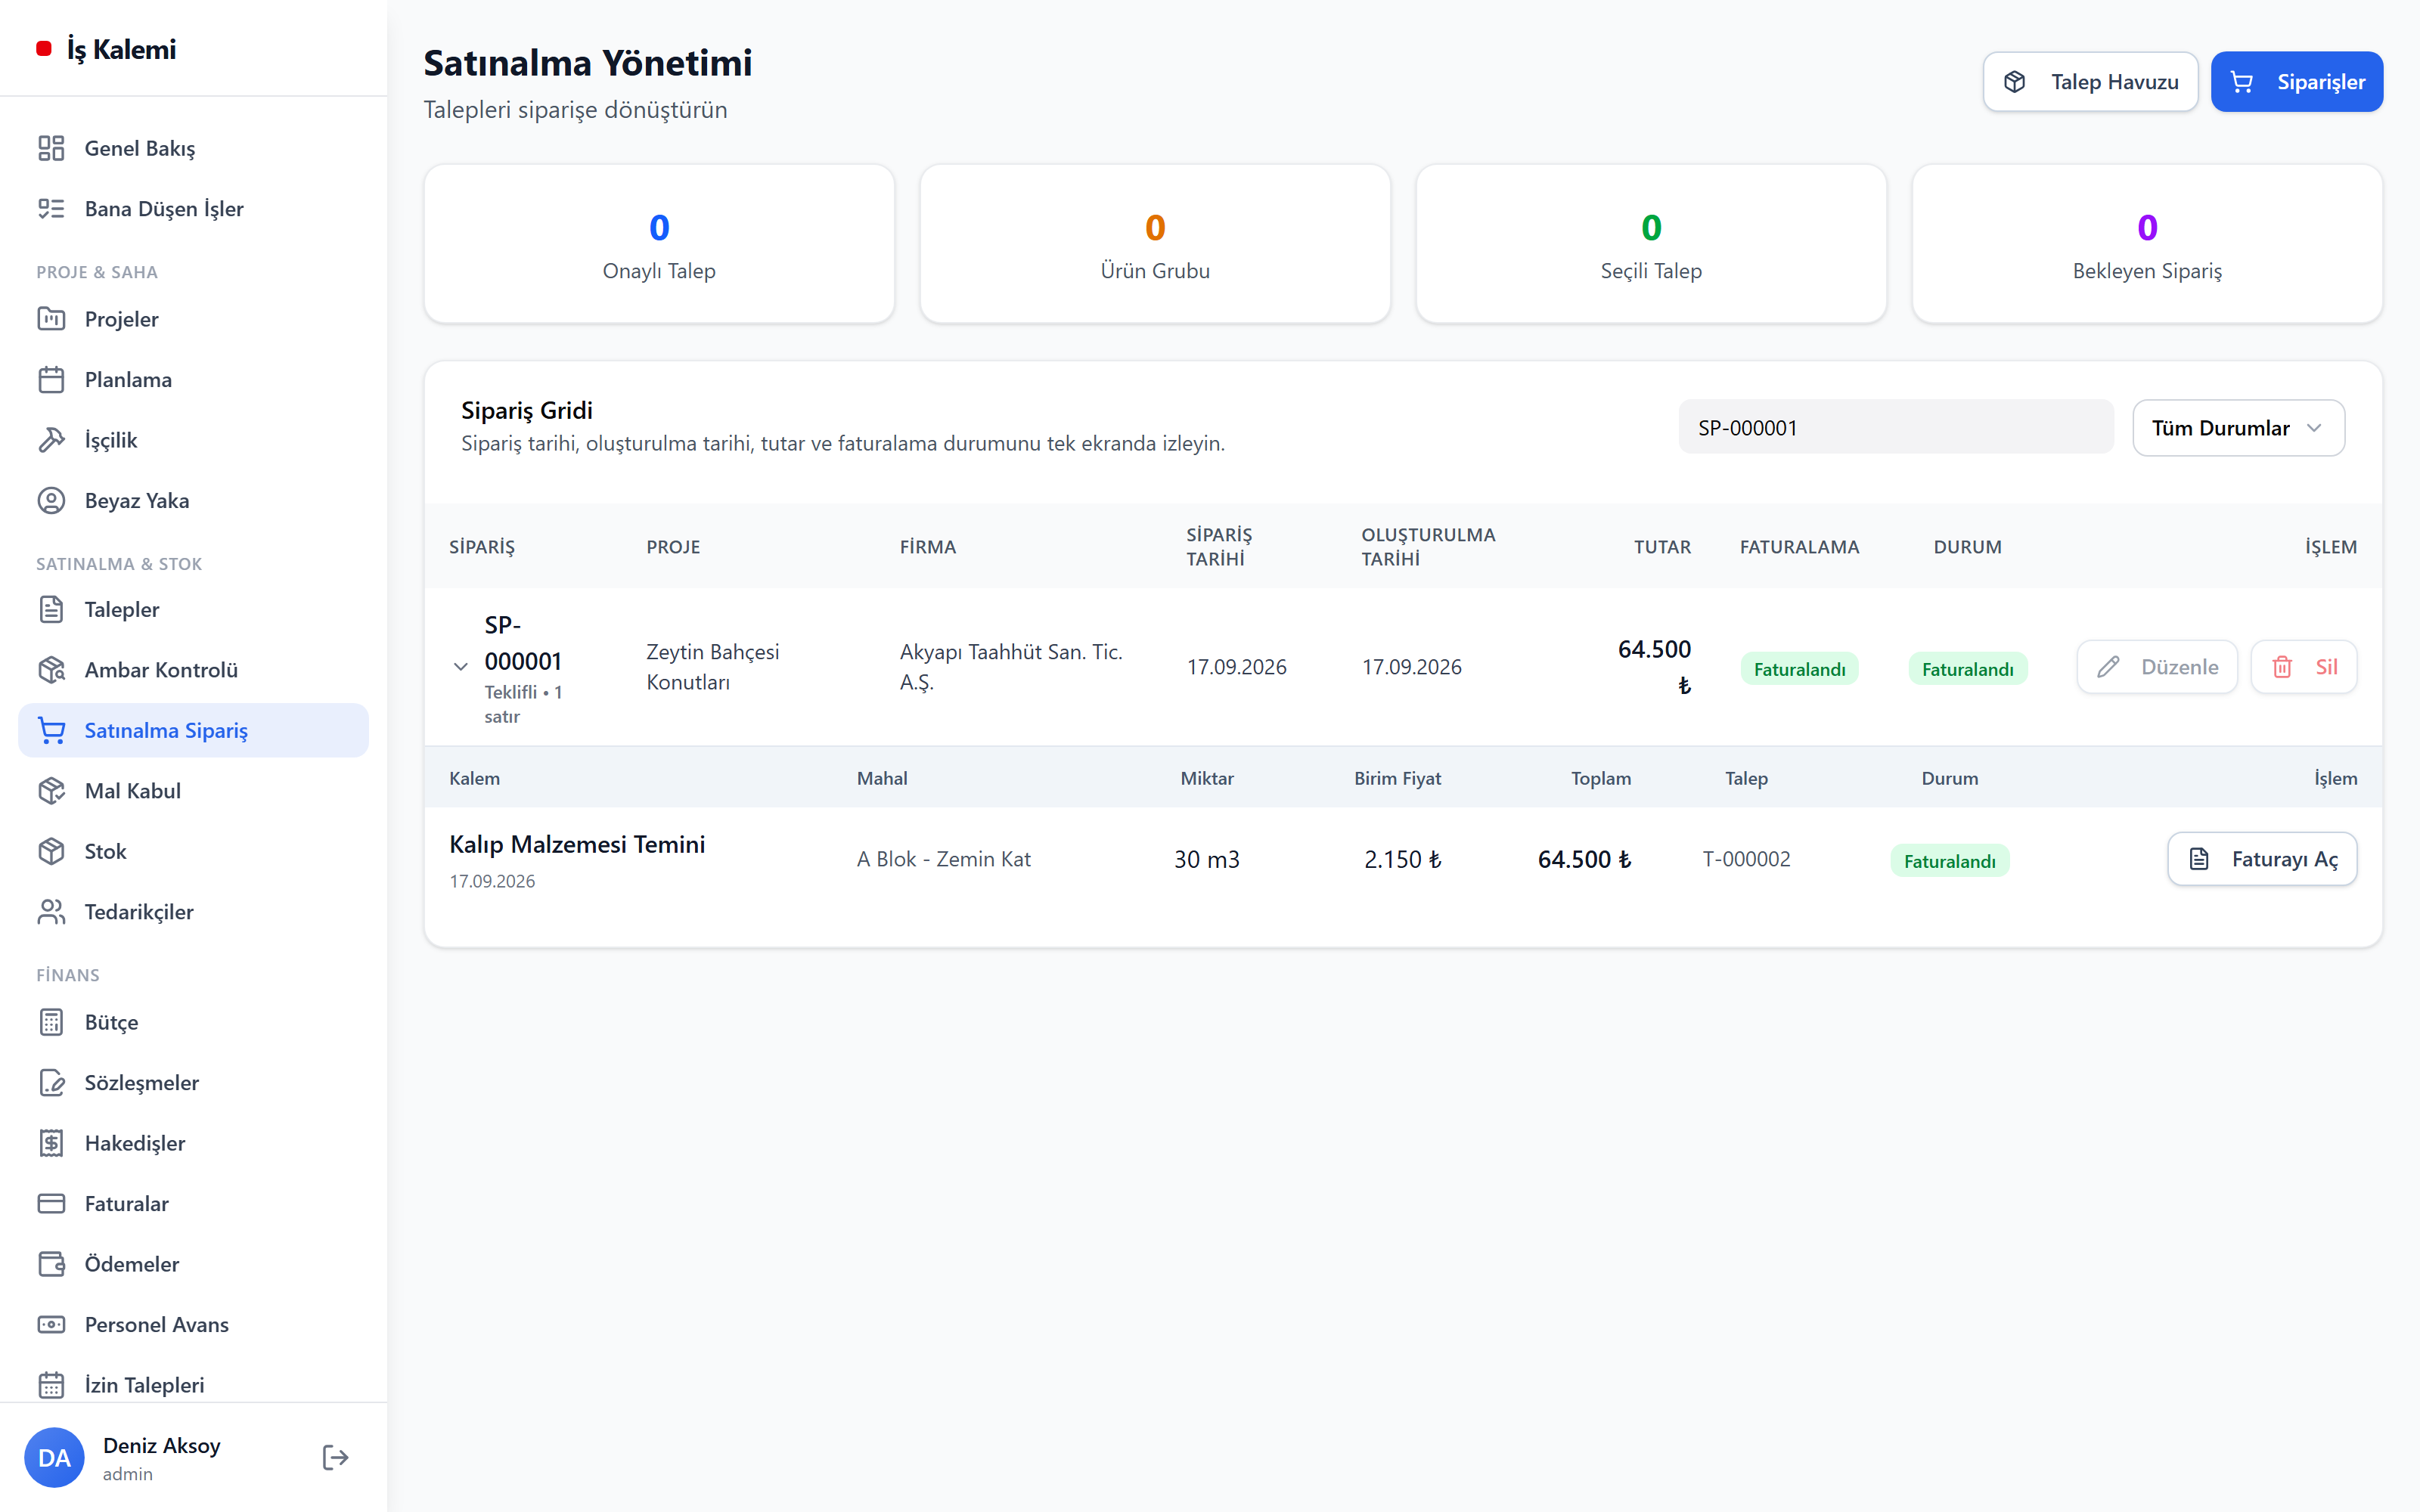Click the T-000002 request reference

click(x=1746, y=859)
